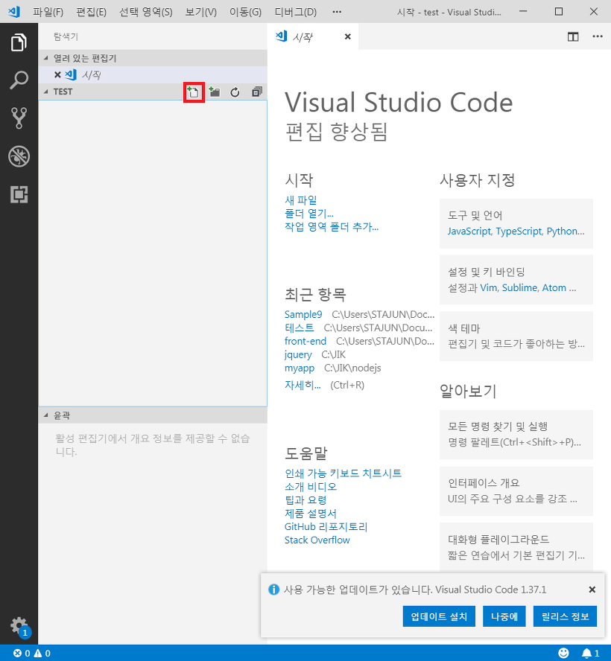Open recent project jquery
611x661 pixels.
[298, 354]
